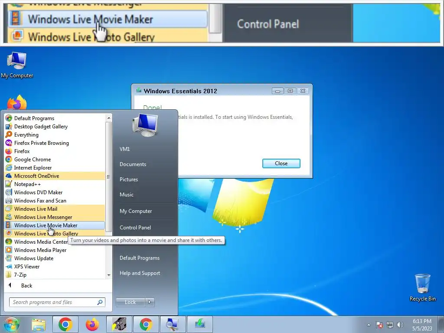
Task: Launch Internet Explorer
Action: (55, 168)
